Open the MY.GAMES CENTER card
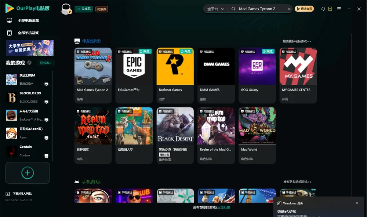This screenshot has height=217, width=367. [x=298, y=75]
